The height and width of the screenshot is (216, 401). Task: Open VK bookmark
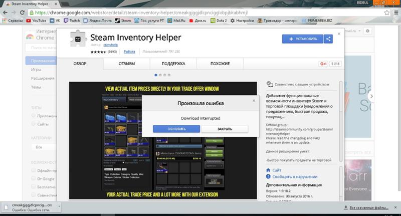coord(55,21)
